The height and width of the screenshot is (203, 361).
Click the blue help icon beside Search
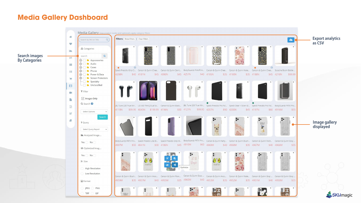click(92, 104)
